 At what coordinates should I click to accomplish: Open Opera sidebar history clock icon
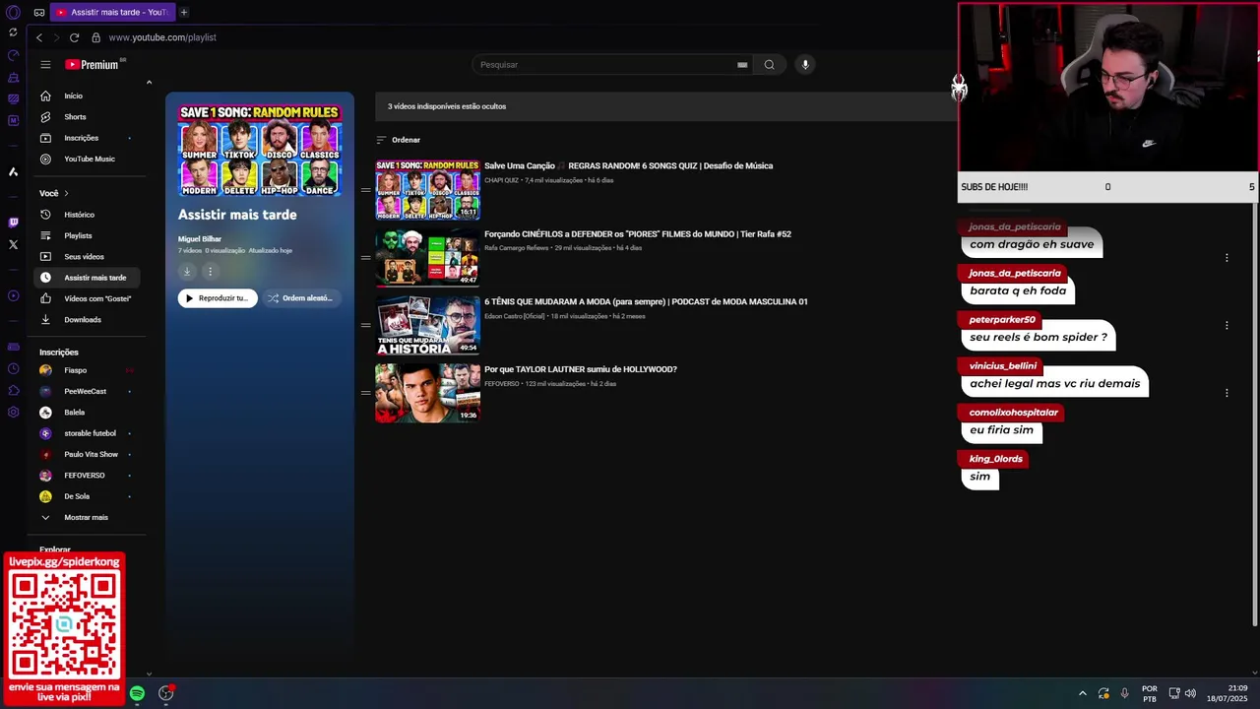(13, 368)
